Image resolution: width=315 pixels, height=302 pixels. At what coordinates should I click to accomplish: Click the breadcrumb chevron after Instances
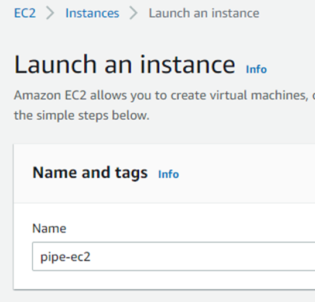133,13
